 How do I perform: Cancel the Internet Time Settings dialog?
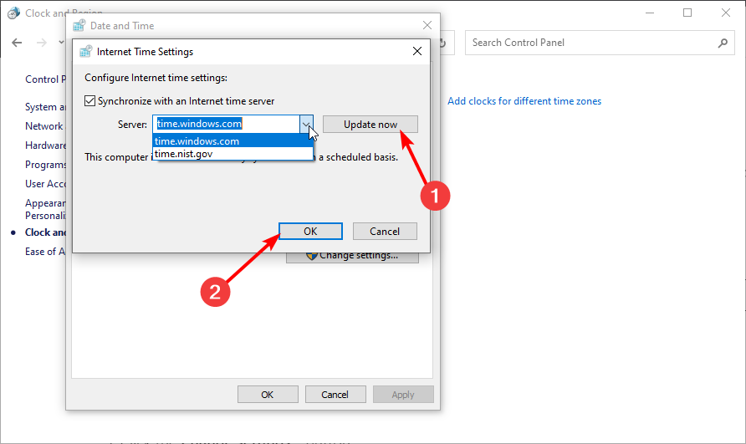(x=385, y=232)
